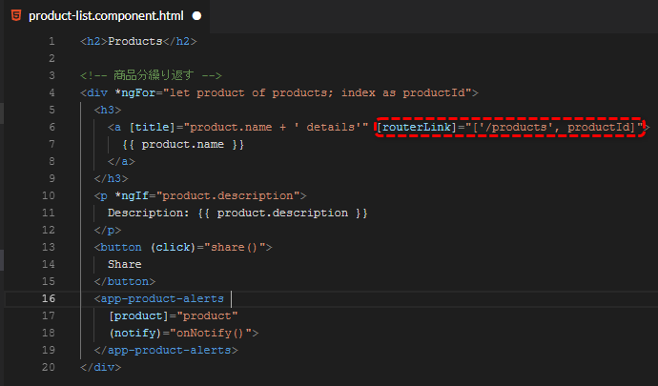Click the "product.description" string on line 10
658x386 pixels.
click(x=228, y=196)
